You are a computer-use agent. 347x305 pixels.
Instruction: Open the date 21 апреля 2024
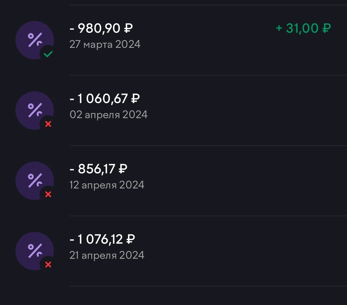click(x=107, y=256)
